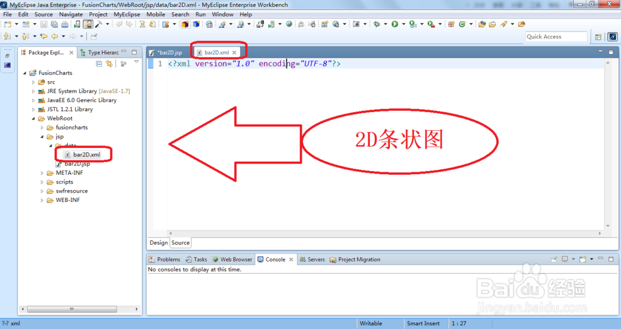
Task: Click the Save All toolbar icon
Action: tap(54, 24)
